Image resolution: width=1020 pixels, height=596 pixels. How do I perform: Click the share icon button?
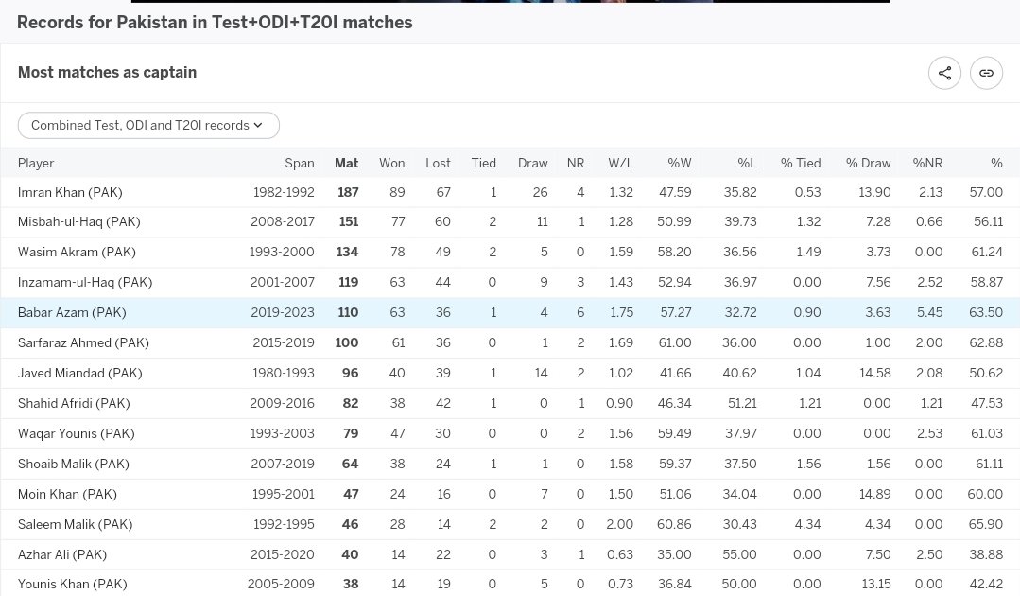tap(944, 73)
